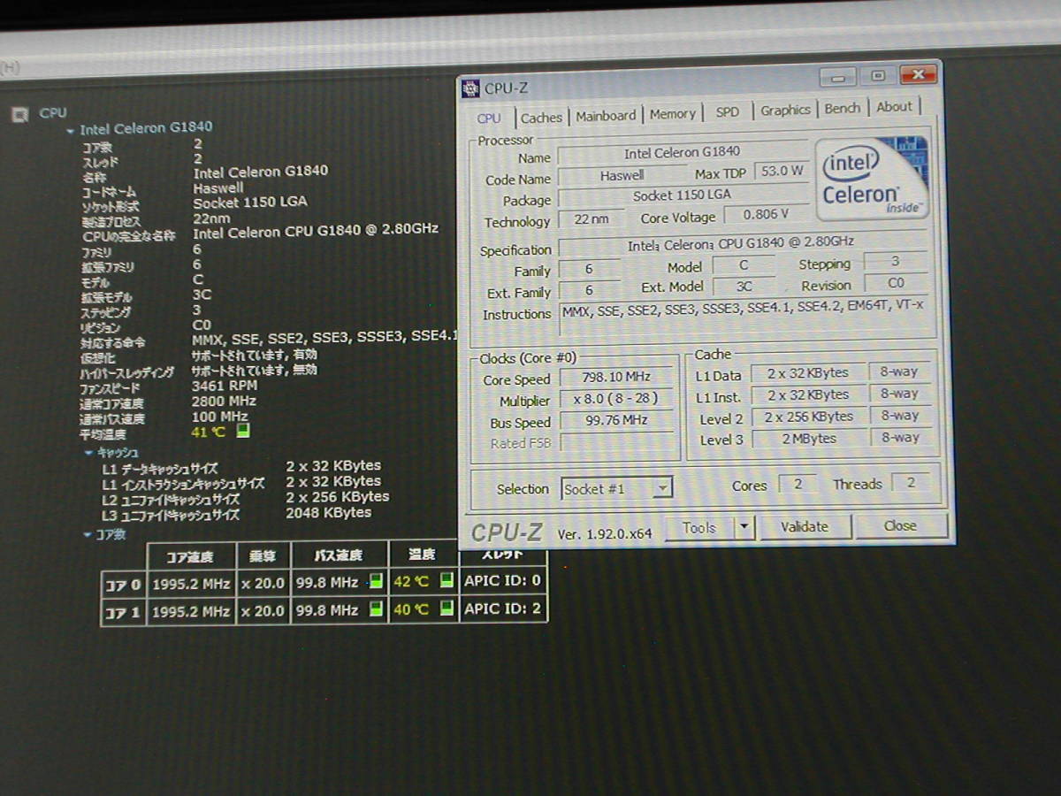Click green temperature indicator beside 40 °C
The image size is (1061, 796).
click(x=447, y=608)
